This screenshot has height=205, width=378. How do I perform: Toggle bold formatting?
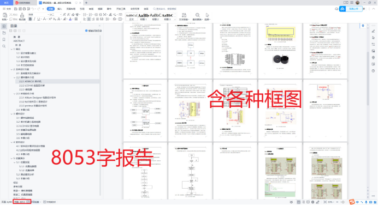30,19
